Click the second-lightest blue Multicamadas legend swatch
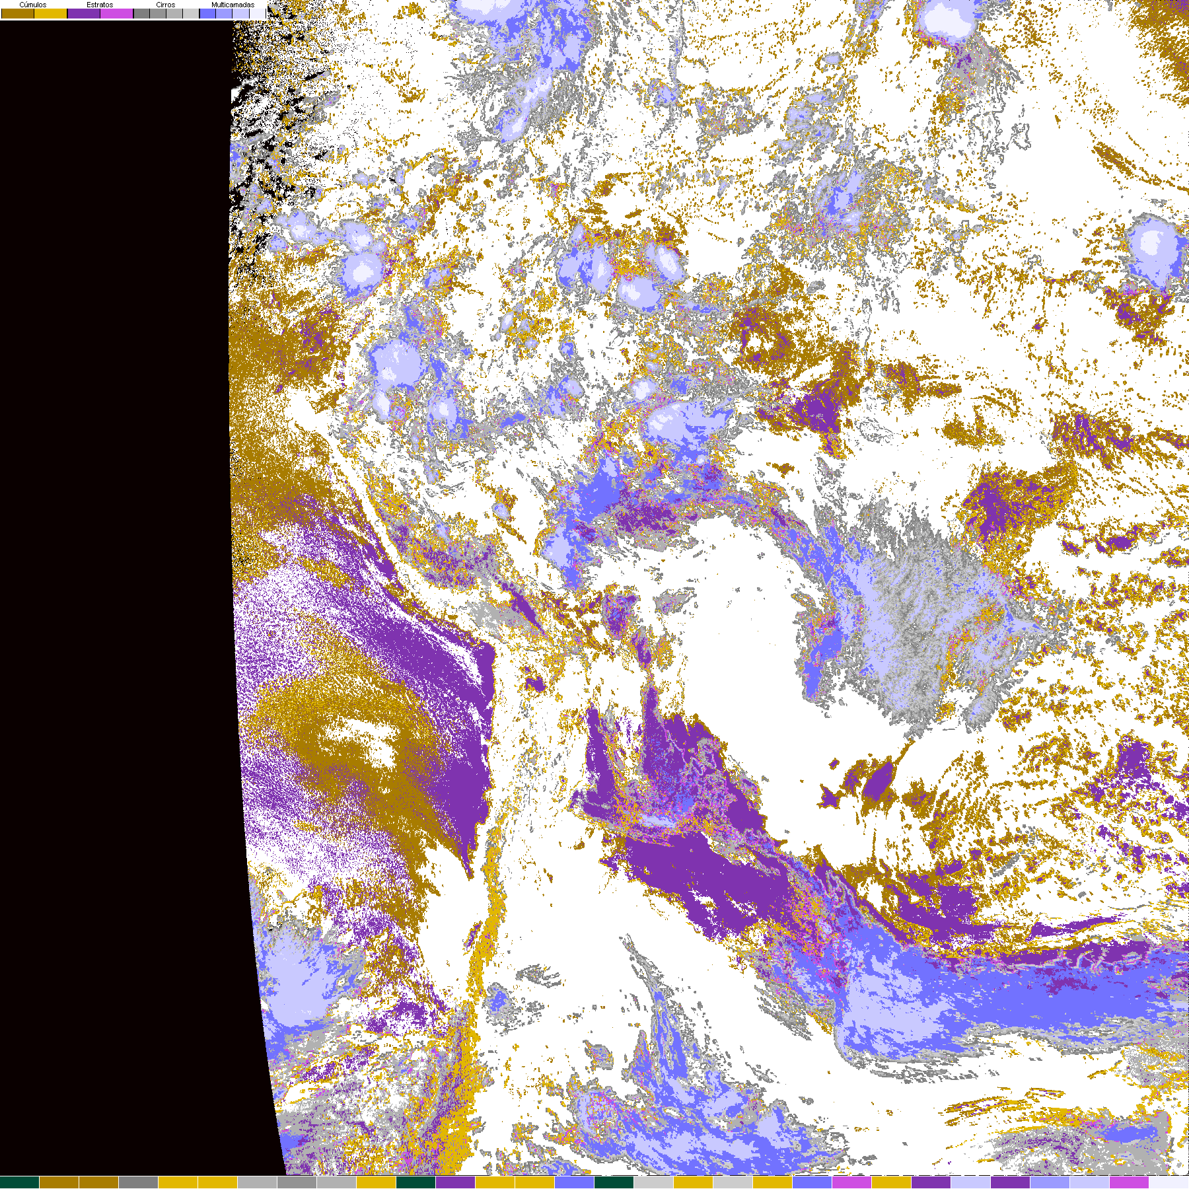This screenshot has height=1189, width=1189. 241,14
